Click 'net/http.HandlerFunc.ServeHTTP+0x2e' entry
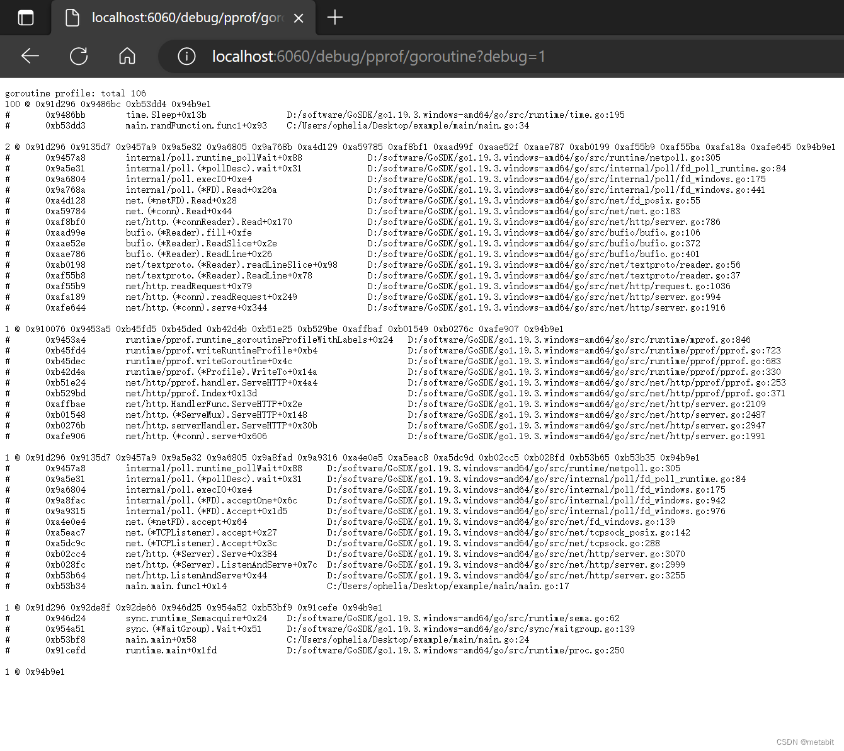 (214, 404)
